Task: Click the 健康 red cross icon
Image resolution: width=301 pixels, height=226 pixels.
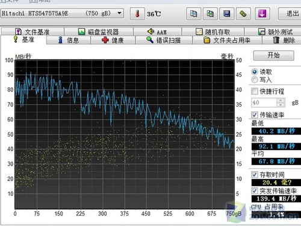Action: coord(105,40)
